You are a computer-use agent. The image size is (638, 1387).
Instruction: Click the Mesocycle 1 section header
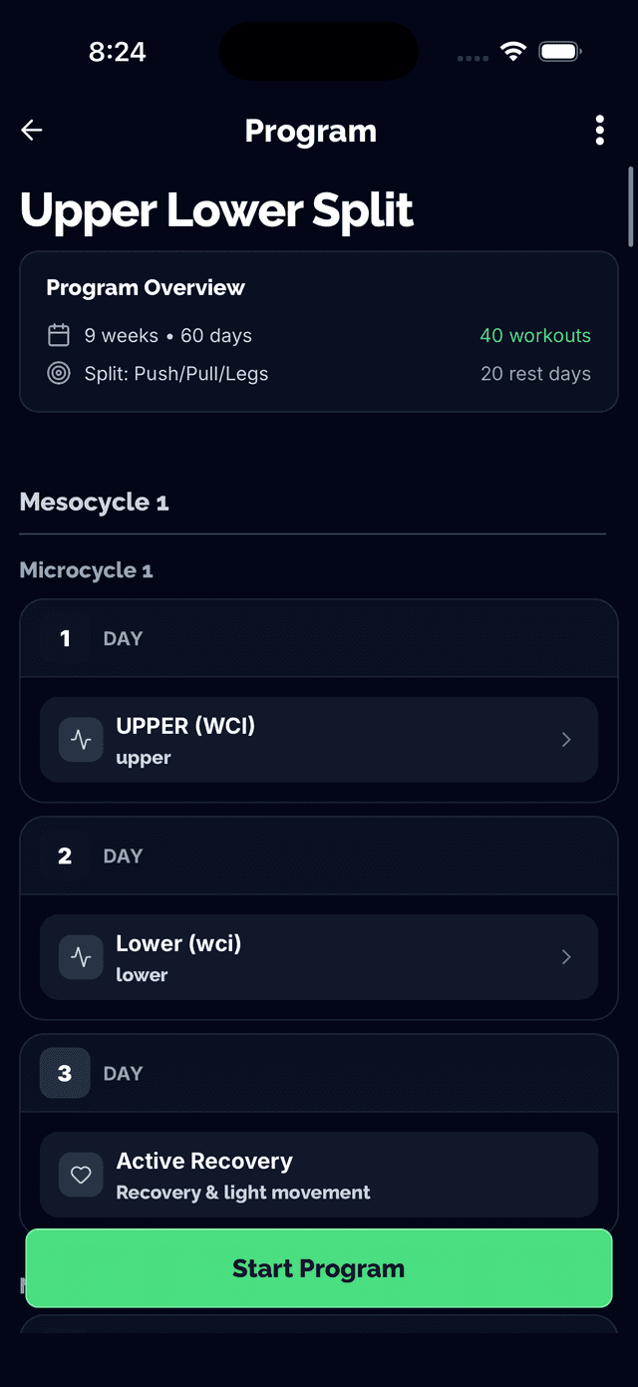[95, 503]
